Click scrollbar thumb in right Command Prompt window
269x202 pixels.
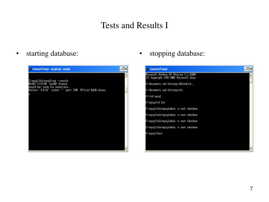click(251, 80)
